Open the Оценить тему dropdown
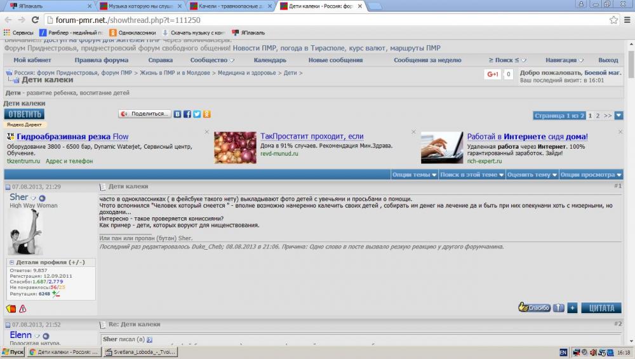 click(x=532, y=175)
